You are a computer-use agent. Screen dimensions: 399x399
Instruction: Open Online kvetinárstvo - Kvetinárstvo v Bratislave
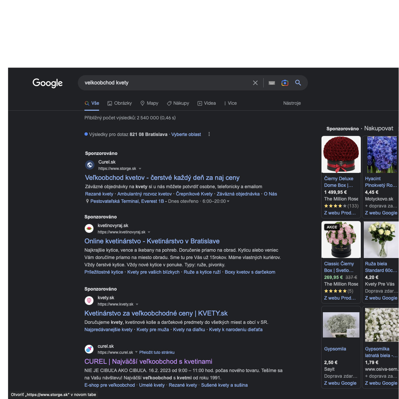(152, 241)
